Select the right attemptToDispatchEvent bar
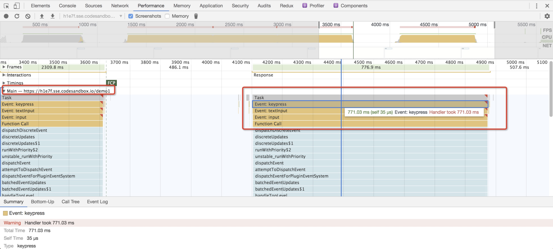 (x=370, y=170)
